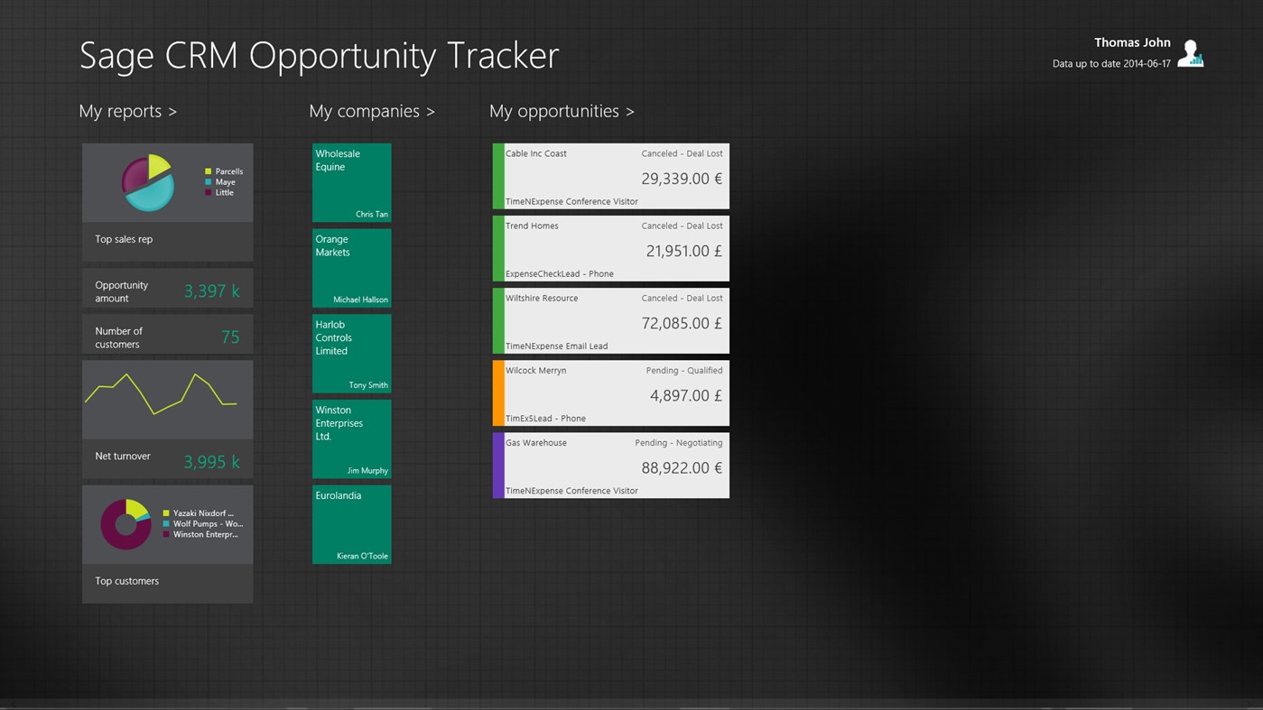This screenshot has width=1263, height=710.
Task: Click the Opportunity amount 3,397 k tile
Action: click(167, 288)
